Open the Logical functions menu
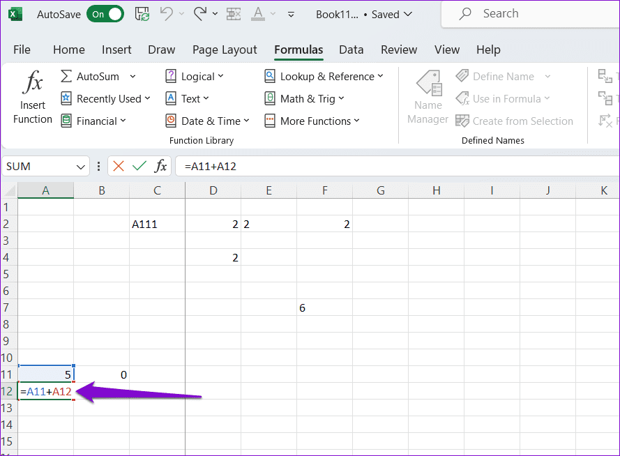 (195, 76)
